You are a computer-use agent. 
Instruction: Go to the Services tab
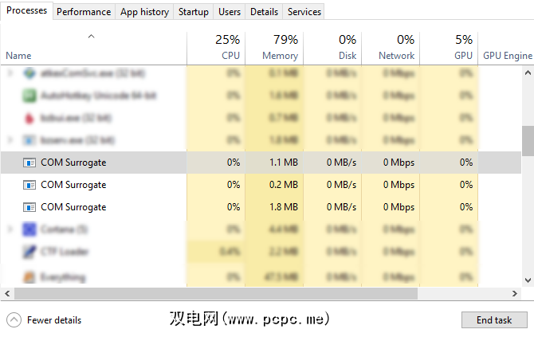(x=304, y=12)
